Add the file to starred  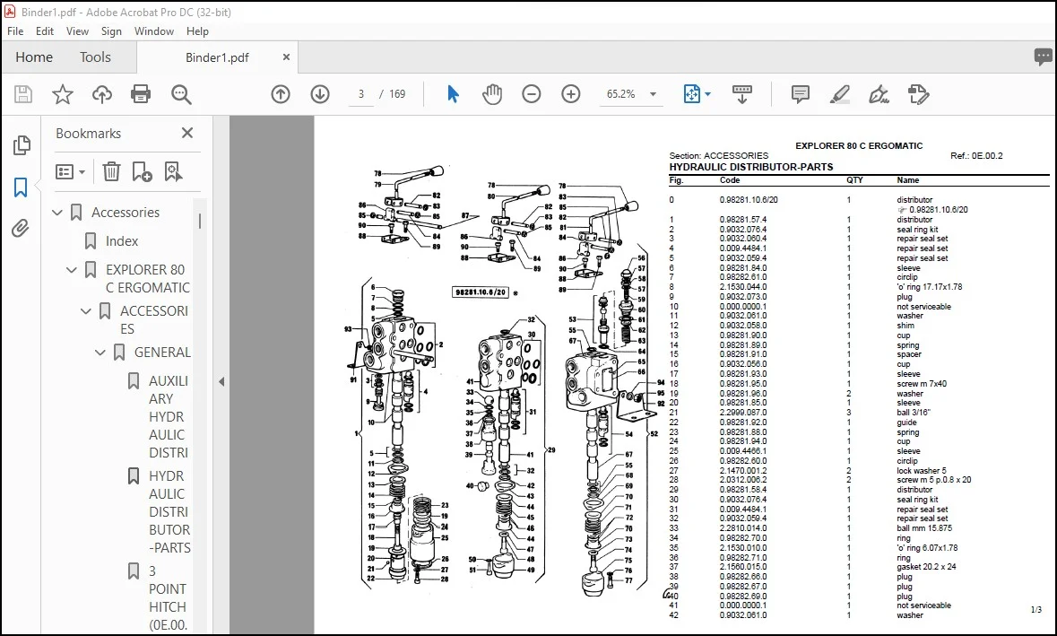[x=62, y=94]
